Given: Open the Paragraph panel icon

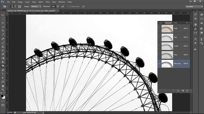Looking at the screenshot, I should (x=195, y=43).
